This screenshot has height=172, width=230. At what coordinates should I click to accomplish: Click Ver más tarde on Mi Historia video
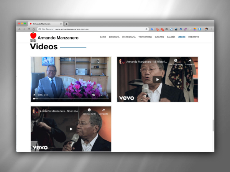(x=176, y=62)
